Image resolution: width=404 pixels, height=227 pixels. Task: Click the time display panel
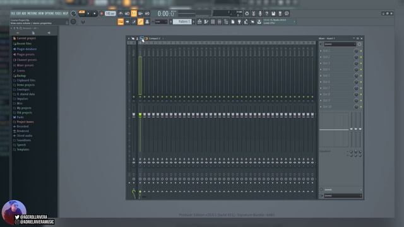click(x=166, y=13)
